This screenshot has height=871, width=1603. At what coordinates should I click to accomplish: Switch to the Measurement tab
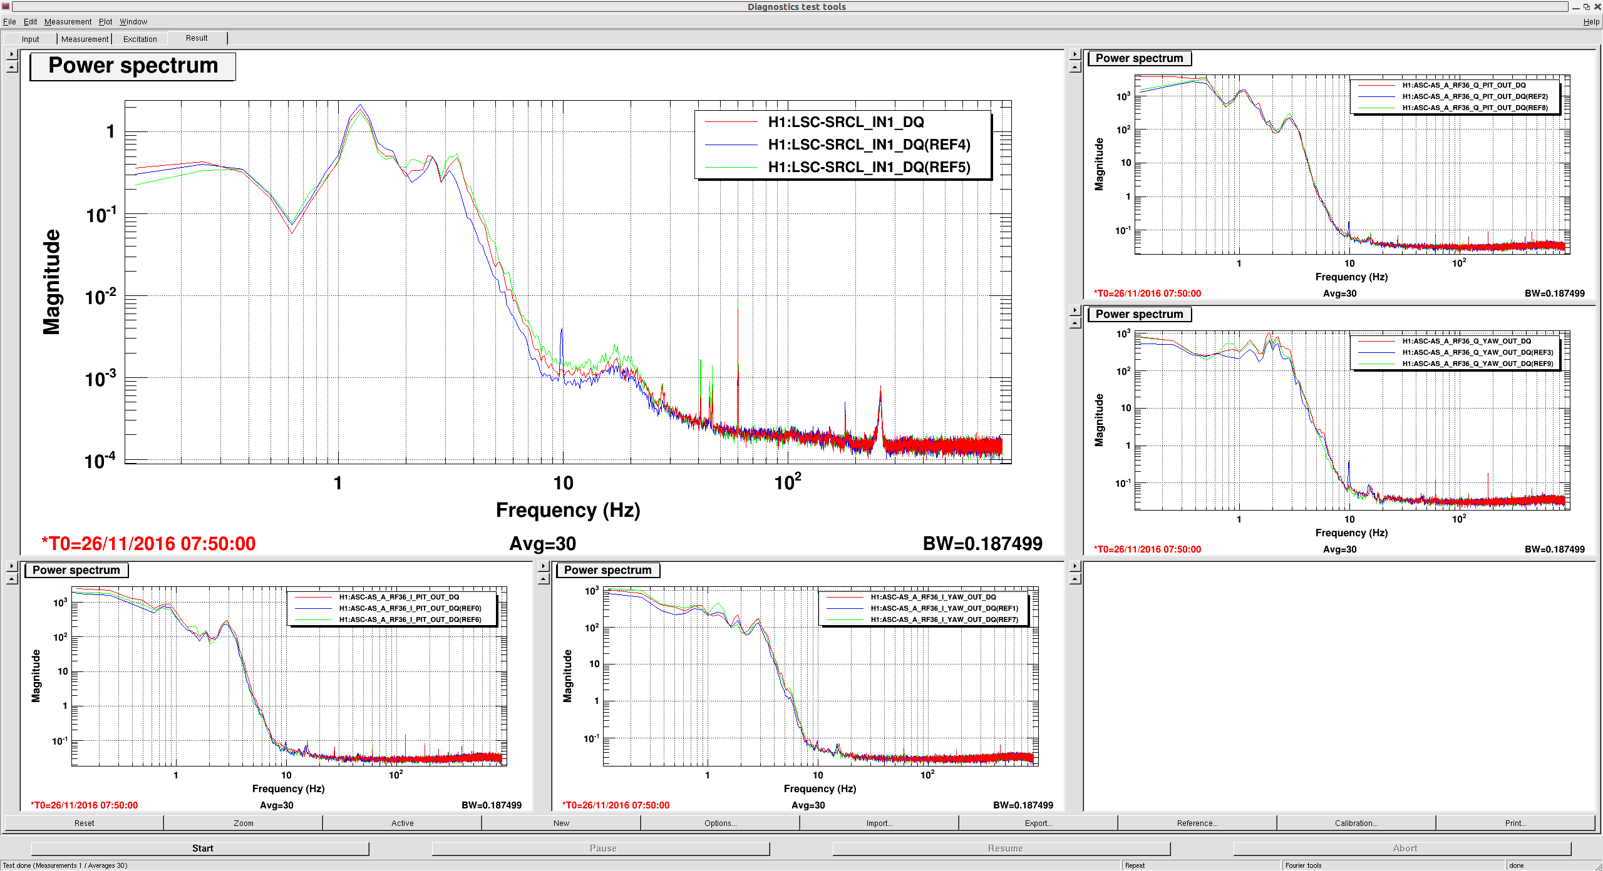85,39
